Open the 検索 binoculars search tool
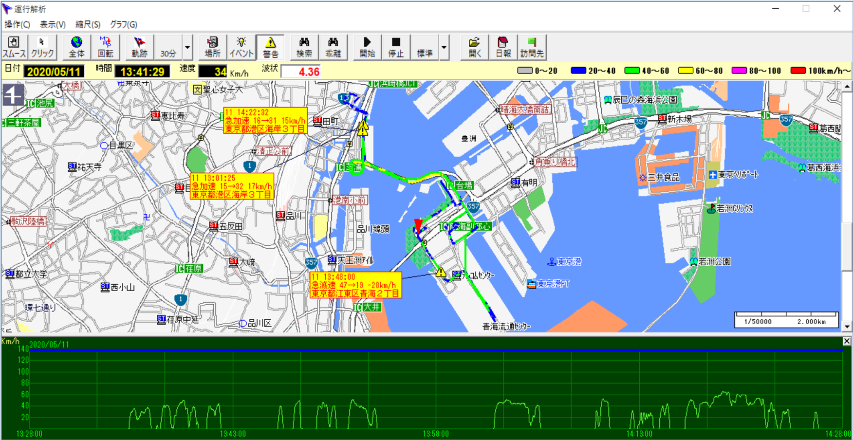The height and width of the screenshot is (440, 853). 304,47
